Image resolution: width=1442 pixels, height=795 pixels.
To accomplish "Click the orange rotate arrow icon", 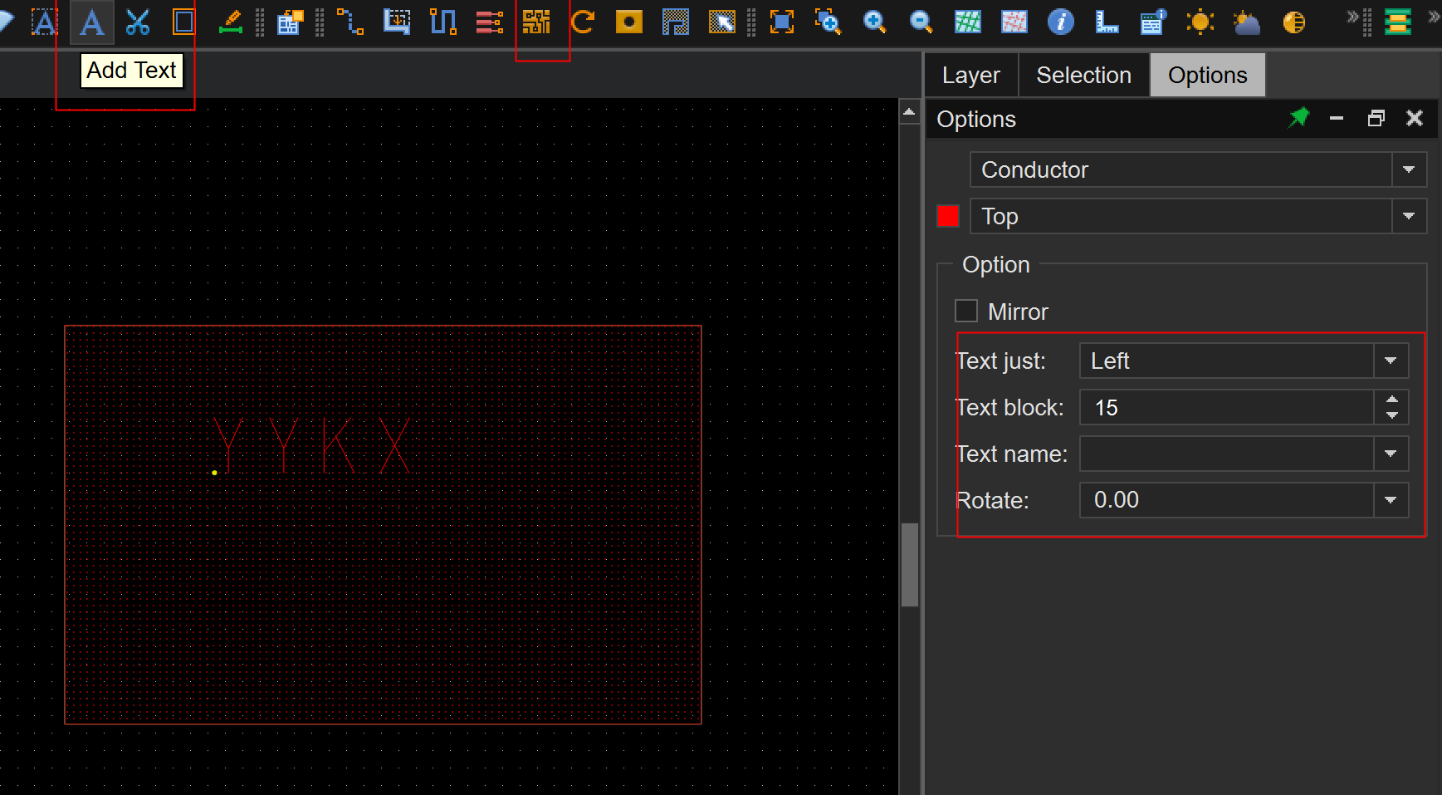I will [583, 22].
